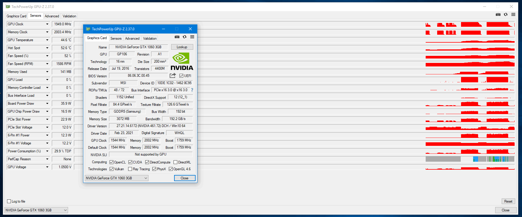Click the Driver Version field

(151, 126)
